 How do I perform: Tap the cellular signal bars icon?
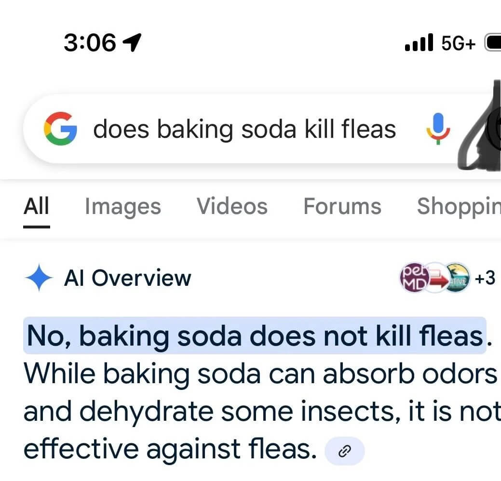click(420, 42)
